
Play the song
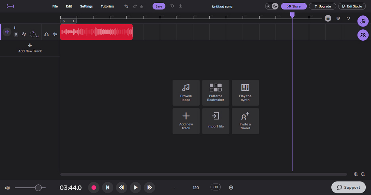(x=135, y=187)
